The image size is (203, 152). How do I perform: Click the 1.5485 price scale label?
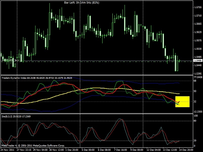[198, 57]
